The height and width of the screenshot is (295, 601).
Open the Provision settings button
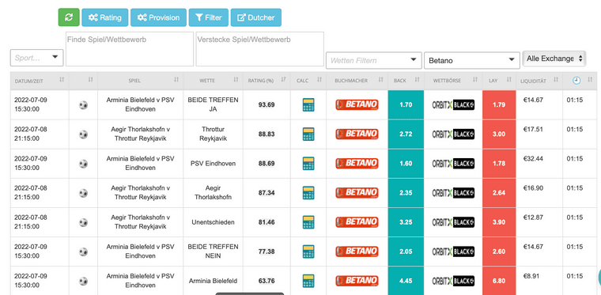(x=159, y=17)
